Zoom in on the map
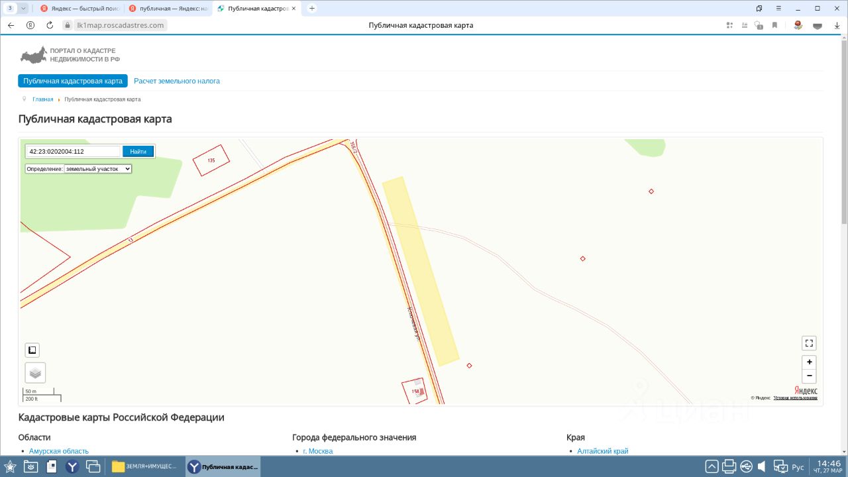This screenshot has width=848, height=477. (x=809, y=362)
